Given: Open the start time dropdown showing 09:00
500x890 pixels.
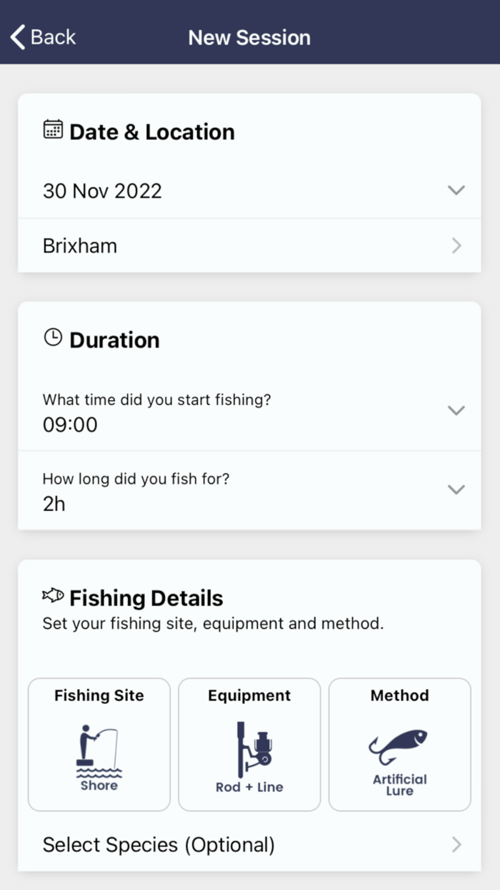Looking at the screenshot, I should [456, 410].
